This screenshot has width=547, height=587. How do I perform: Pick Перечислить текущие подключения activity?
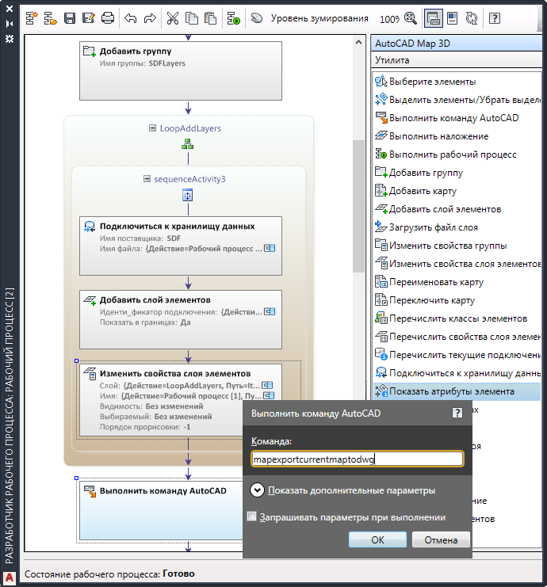[x=457, y=355]
